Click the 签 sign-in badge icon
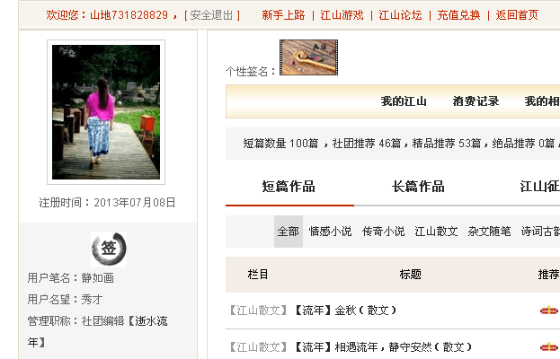The width and height of the screenshot is (560, 359). [x=109, y=250]
